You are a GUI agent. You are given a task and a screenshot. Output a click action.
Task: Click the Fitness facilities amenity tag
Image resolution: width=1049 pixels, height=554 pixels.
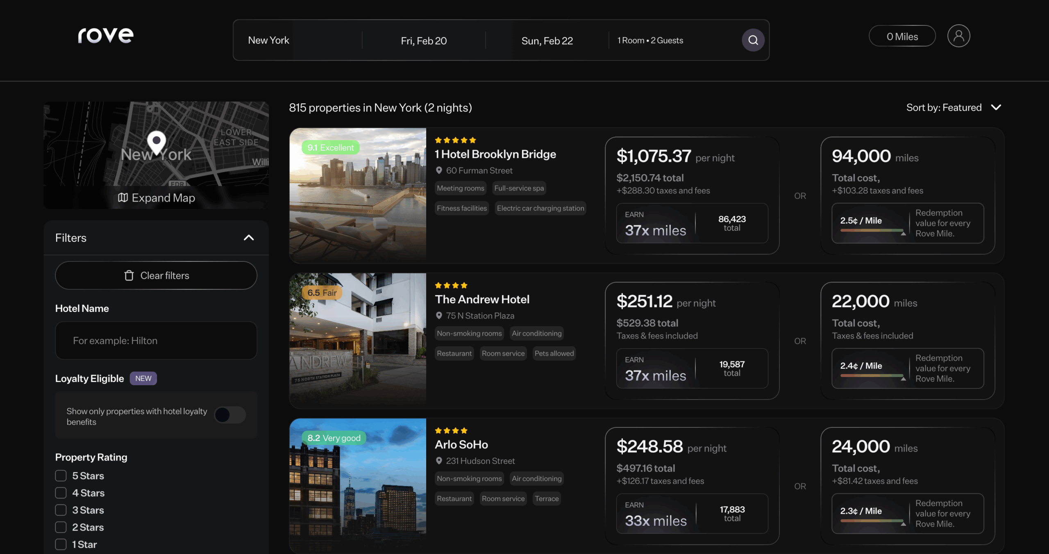pos(462,208)
